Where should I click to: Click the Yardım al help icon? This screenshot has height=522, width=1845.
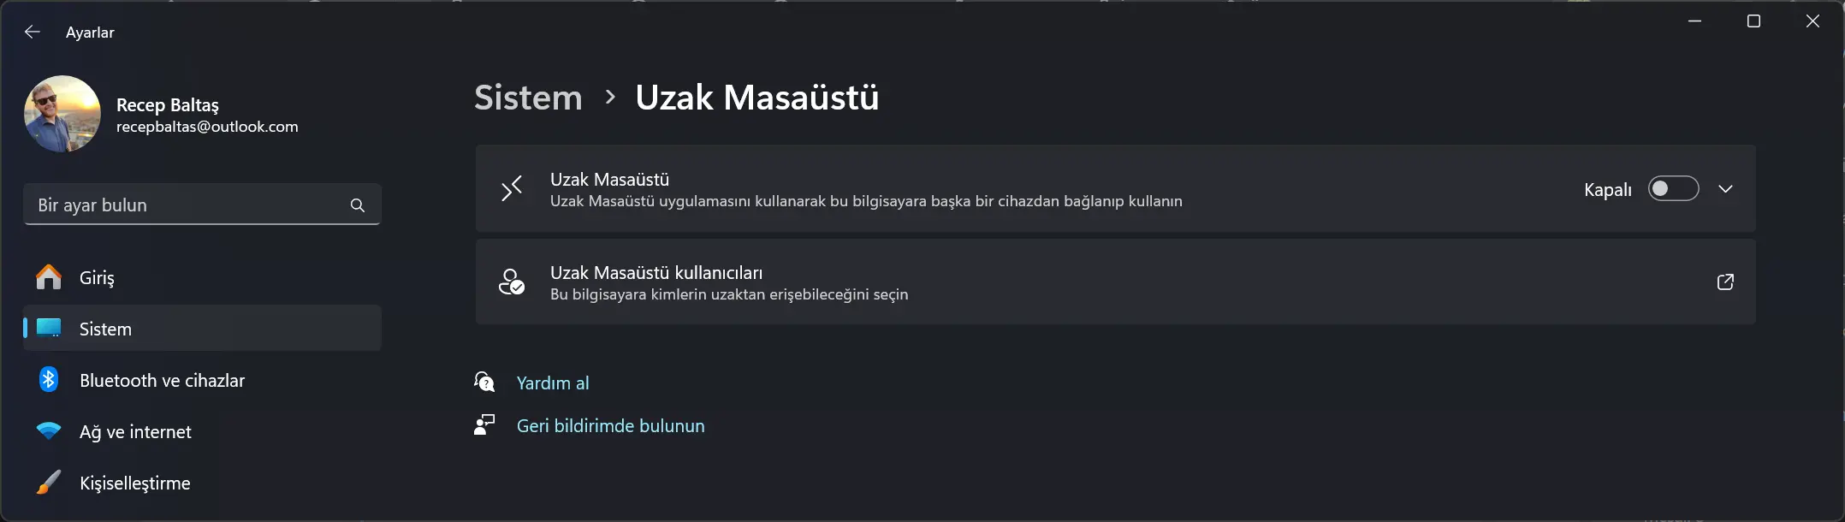[x=484, y=382]
